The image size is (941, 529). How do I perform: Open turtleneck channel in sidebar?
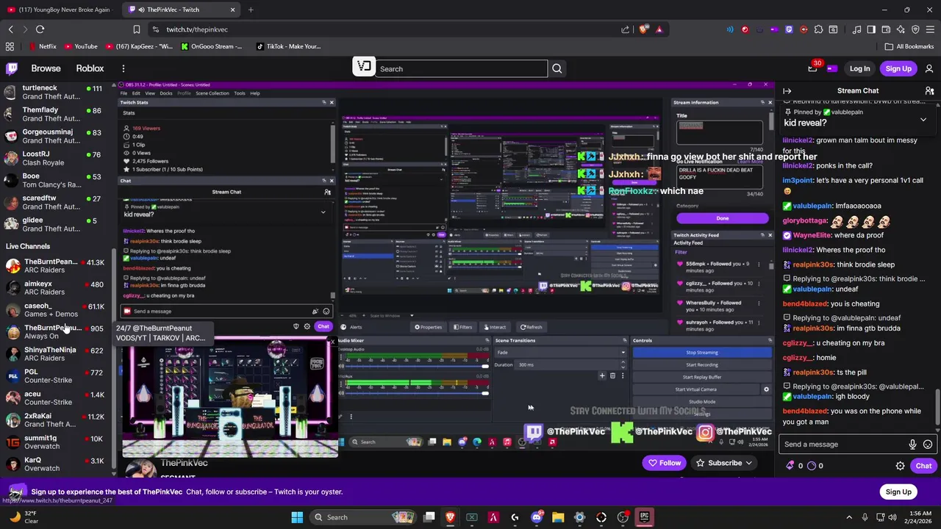55,92
